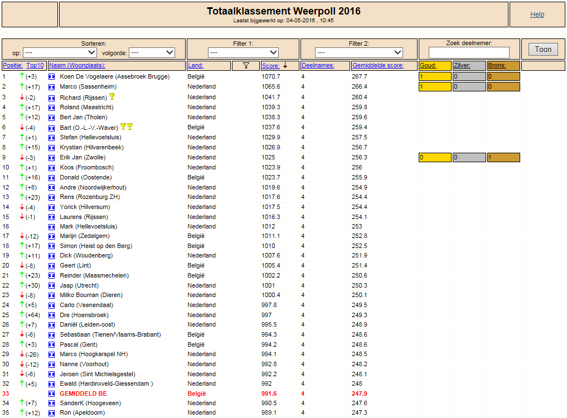Click the blue info icon beside Koen De Vogelaere
This screenshot has width=567, height=418.
(52, 77)
